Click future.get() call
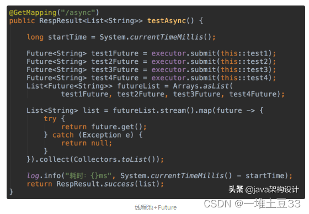309x214 pixels. pos(116,127)
